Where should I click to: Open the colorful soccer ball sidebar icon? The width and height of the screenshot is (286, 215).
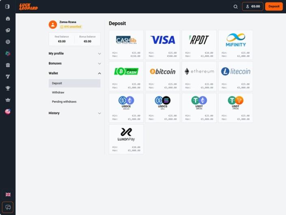(8, 54)
